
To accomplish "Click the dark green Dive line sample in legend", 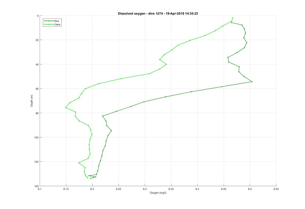I will click(x=49, y=21).
